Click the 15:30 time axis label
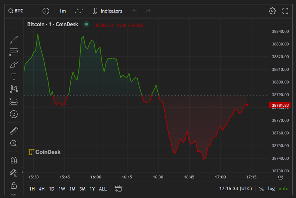 tap(33, 177)
